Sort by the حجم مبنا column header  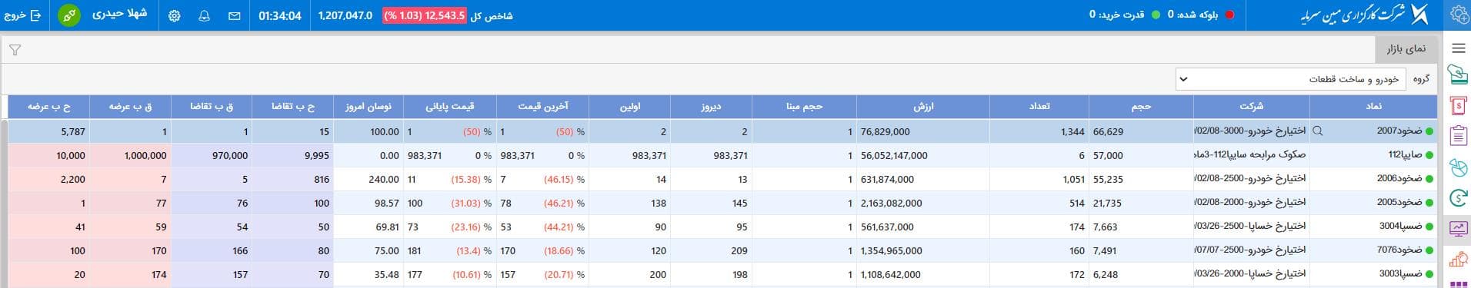pos(804,107)
